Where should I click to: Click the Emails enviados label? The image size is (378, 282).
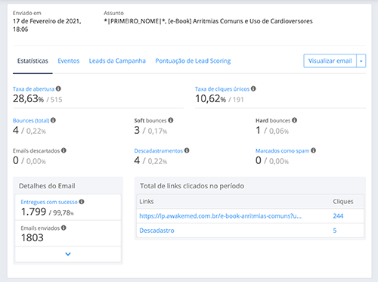coord(40,228)
